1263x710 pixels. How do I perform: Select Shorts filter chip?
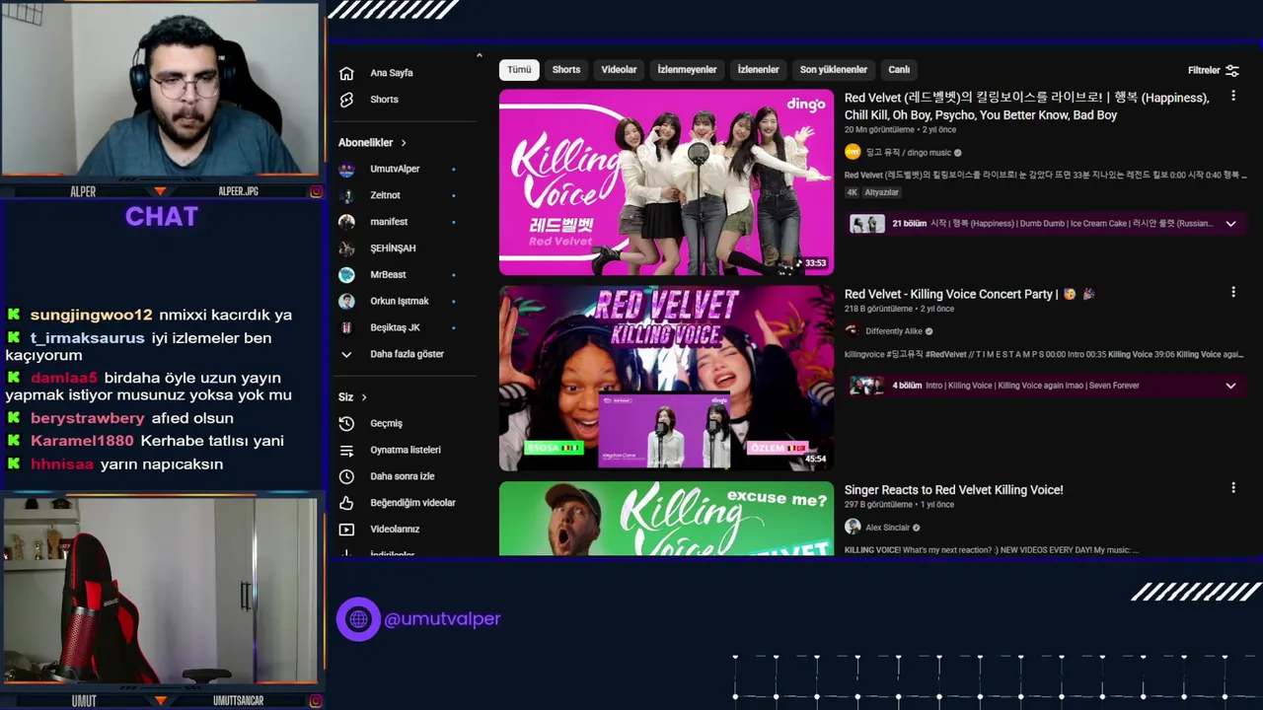pos(566,70)
